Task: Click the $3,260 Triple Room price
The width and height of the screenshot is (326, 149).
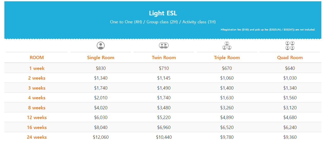Action: pyautogui.click(x=227, y=108)
